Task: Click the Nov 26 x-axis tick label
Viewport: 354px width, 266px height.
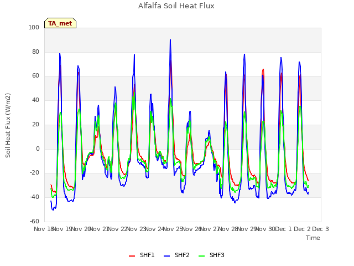Action: [191, 229]
